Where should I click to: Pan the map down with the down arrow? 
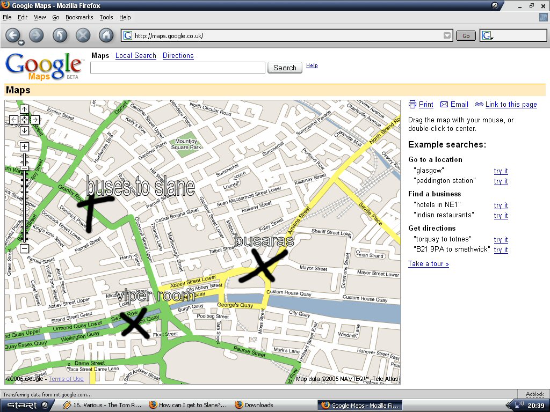point(24,131)
